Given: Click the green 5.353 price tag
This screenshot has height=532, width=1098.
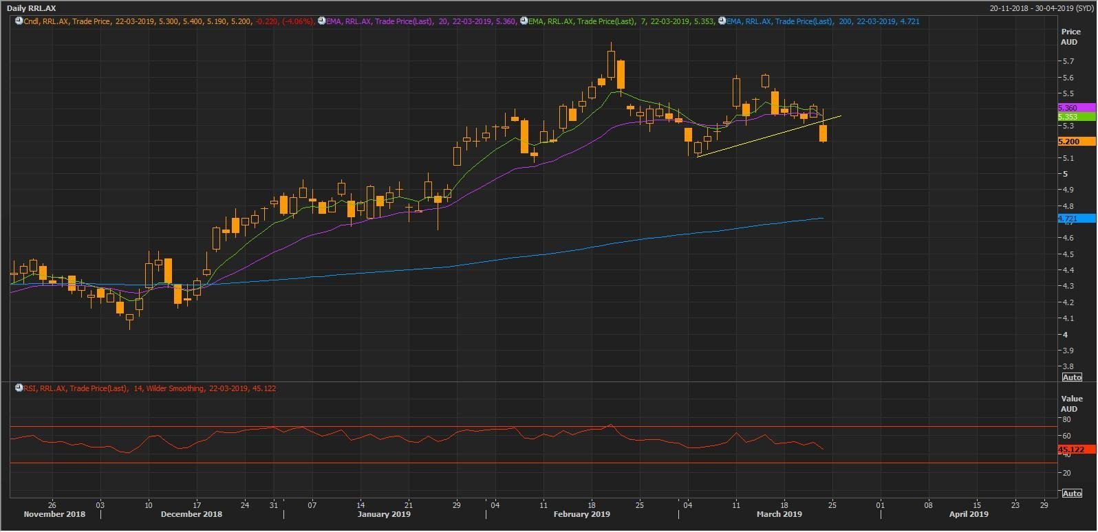Looking at the screenshot, I should coord(1076,117).
